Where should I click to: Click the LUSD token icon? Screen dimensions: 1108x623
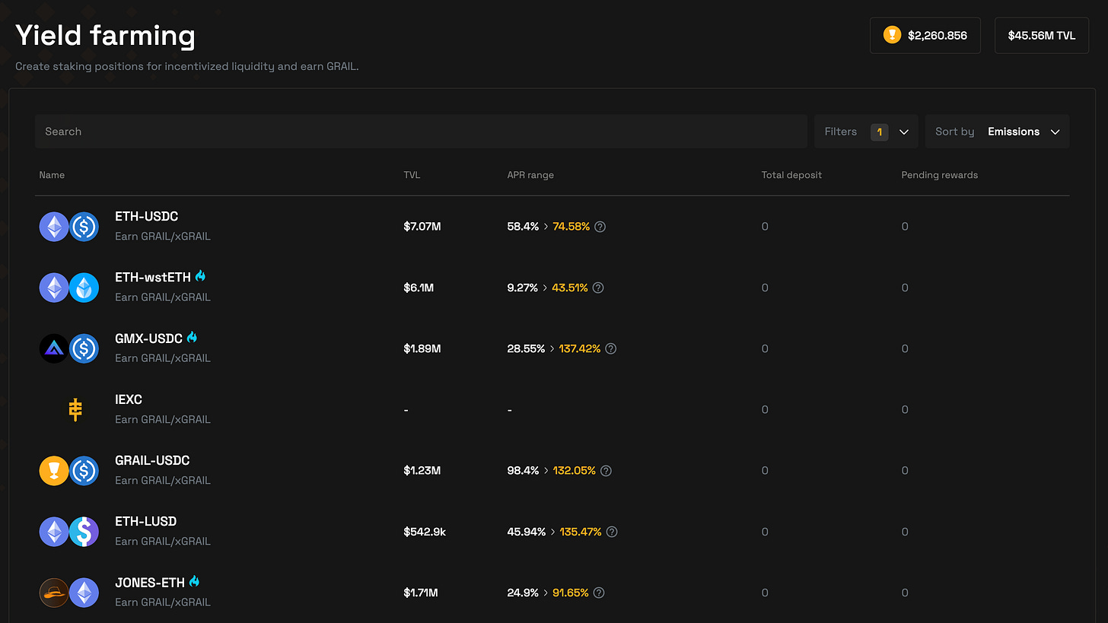84,532
